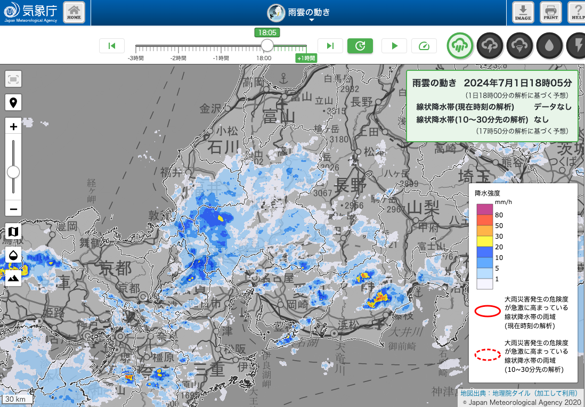
Task: Open the base map selector icon
Action: (x=13, y=232)
